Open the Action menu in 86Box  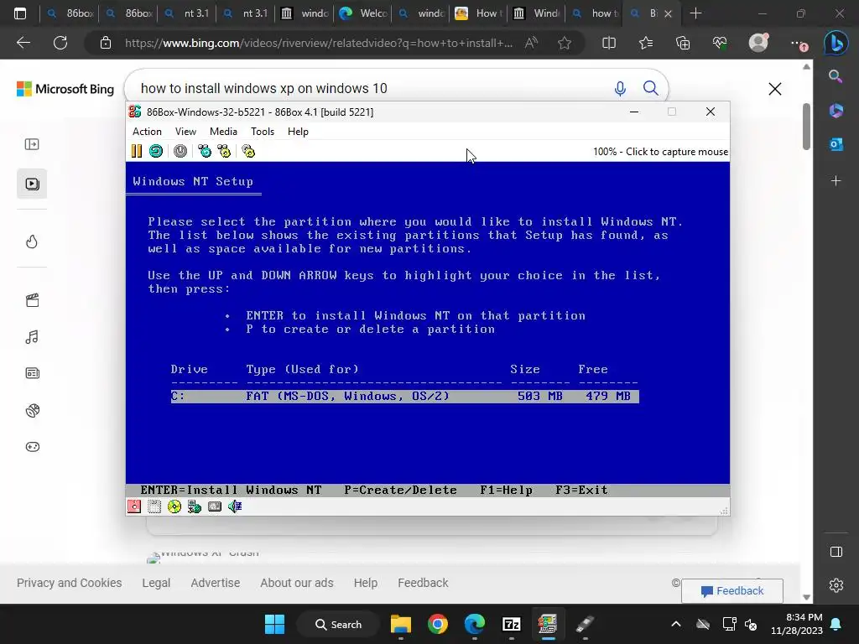pyautogui.click(x=147, y=132)
